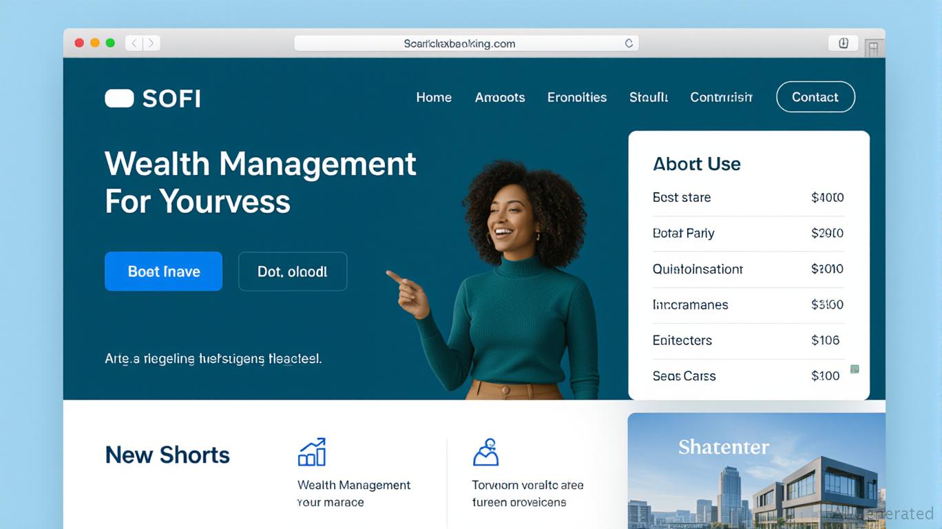Click the browser back arrow
Viewport: 942px width, 529px height.
pos(135,43)
